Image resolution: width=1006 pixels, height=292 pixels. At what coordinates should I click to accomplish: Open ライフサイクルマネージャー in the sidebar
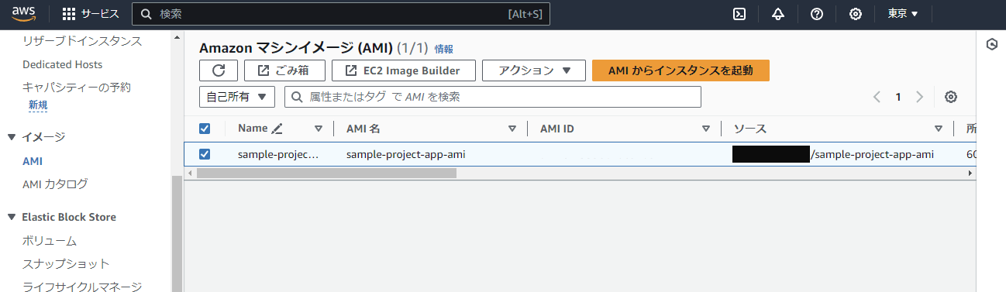(82, 287)
